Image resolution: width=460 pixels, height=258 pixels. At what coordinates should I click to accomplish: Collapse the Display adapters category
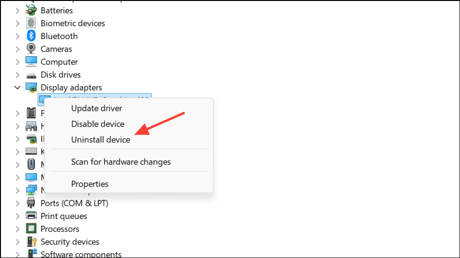coord(18,88)
